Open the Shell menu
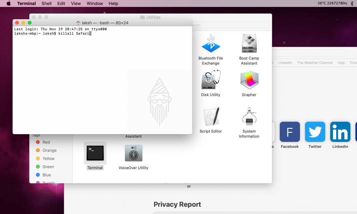Viewport: 357px width, 214px height. click(46, 3)
